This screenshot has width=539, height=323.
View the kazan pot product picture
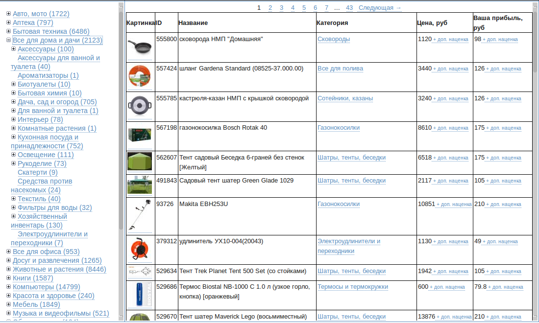pyautogui.click(x=140, y=106)
